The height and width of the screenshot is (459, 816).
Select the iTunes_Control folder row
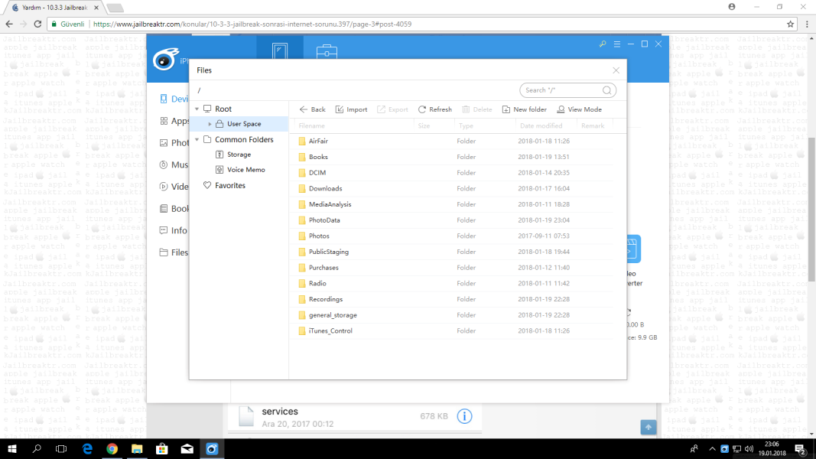(x=330, y=331)
